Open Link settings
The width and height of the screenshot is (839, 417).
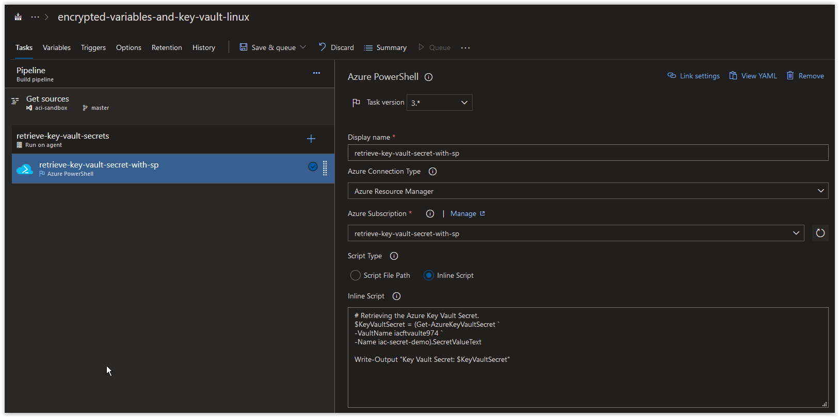coord(693,76)
